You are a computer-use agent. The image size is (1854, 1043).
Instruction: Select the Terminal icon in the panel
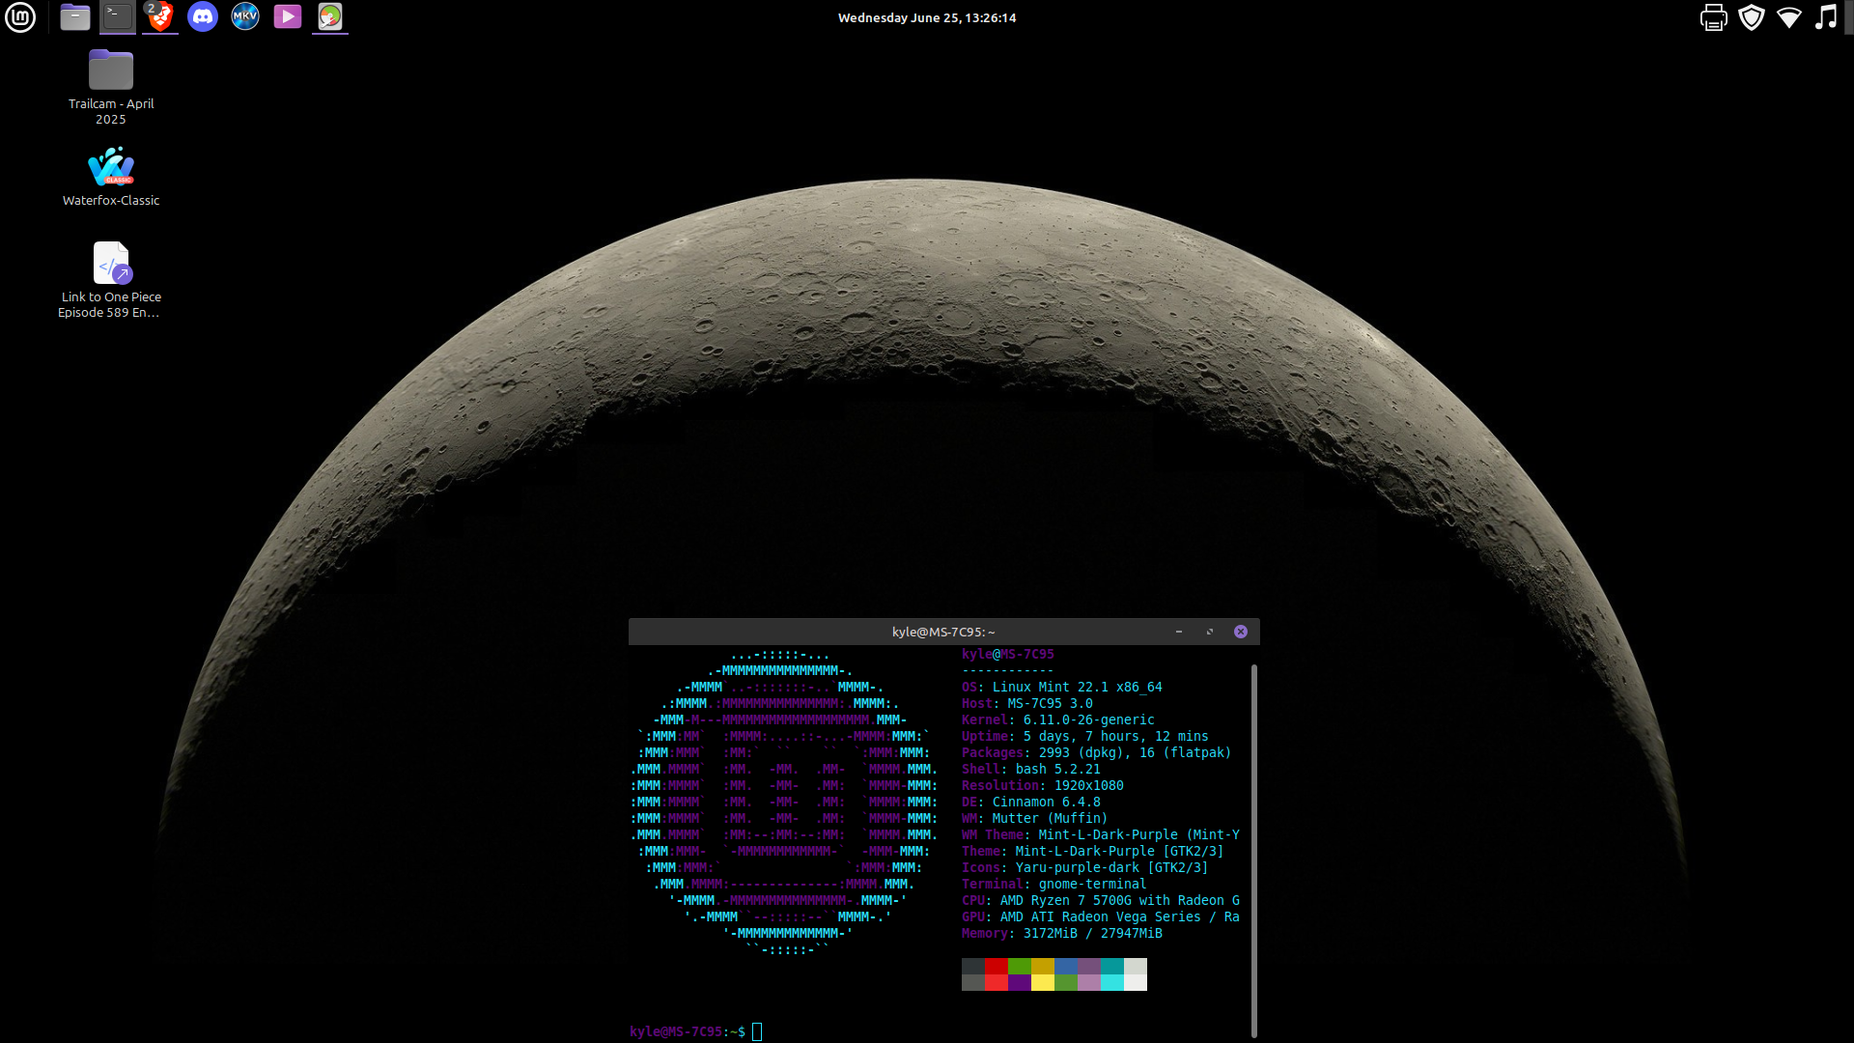(x=118, y=16)
